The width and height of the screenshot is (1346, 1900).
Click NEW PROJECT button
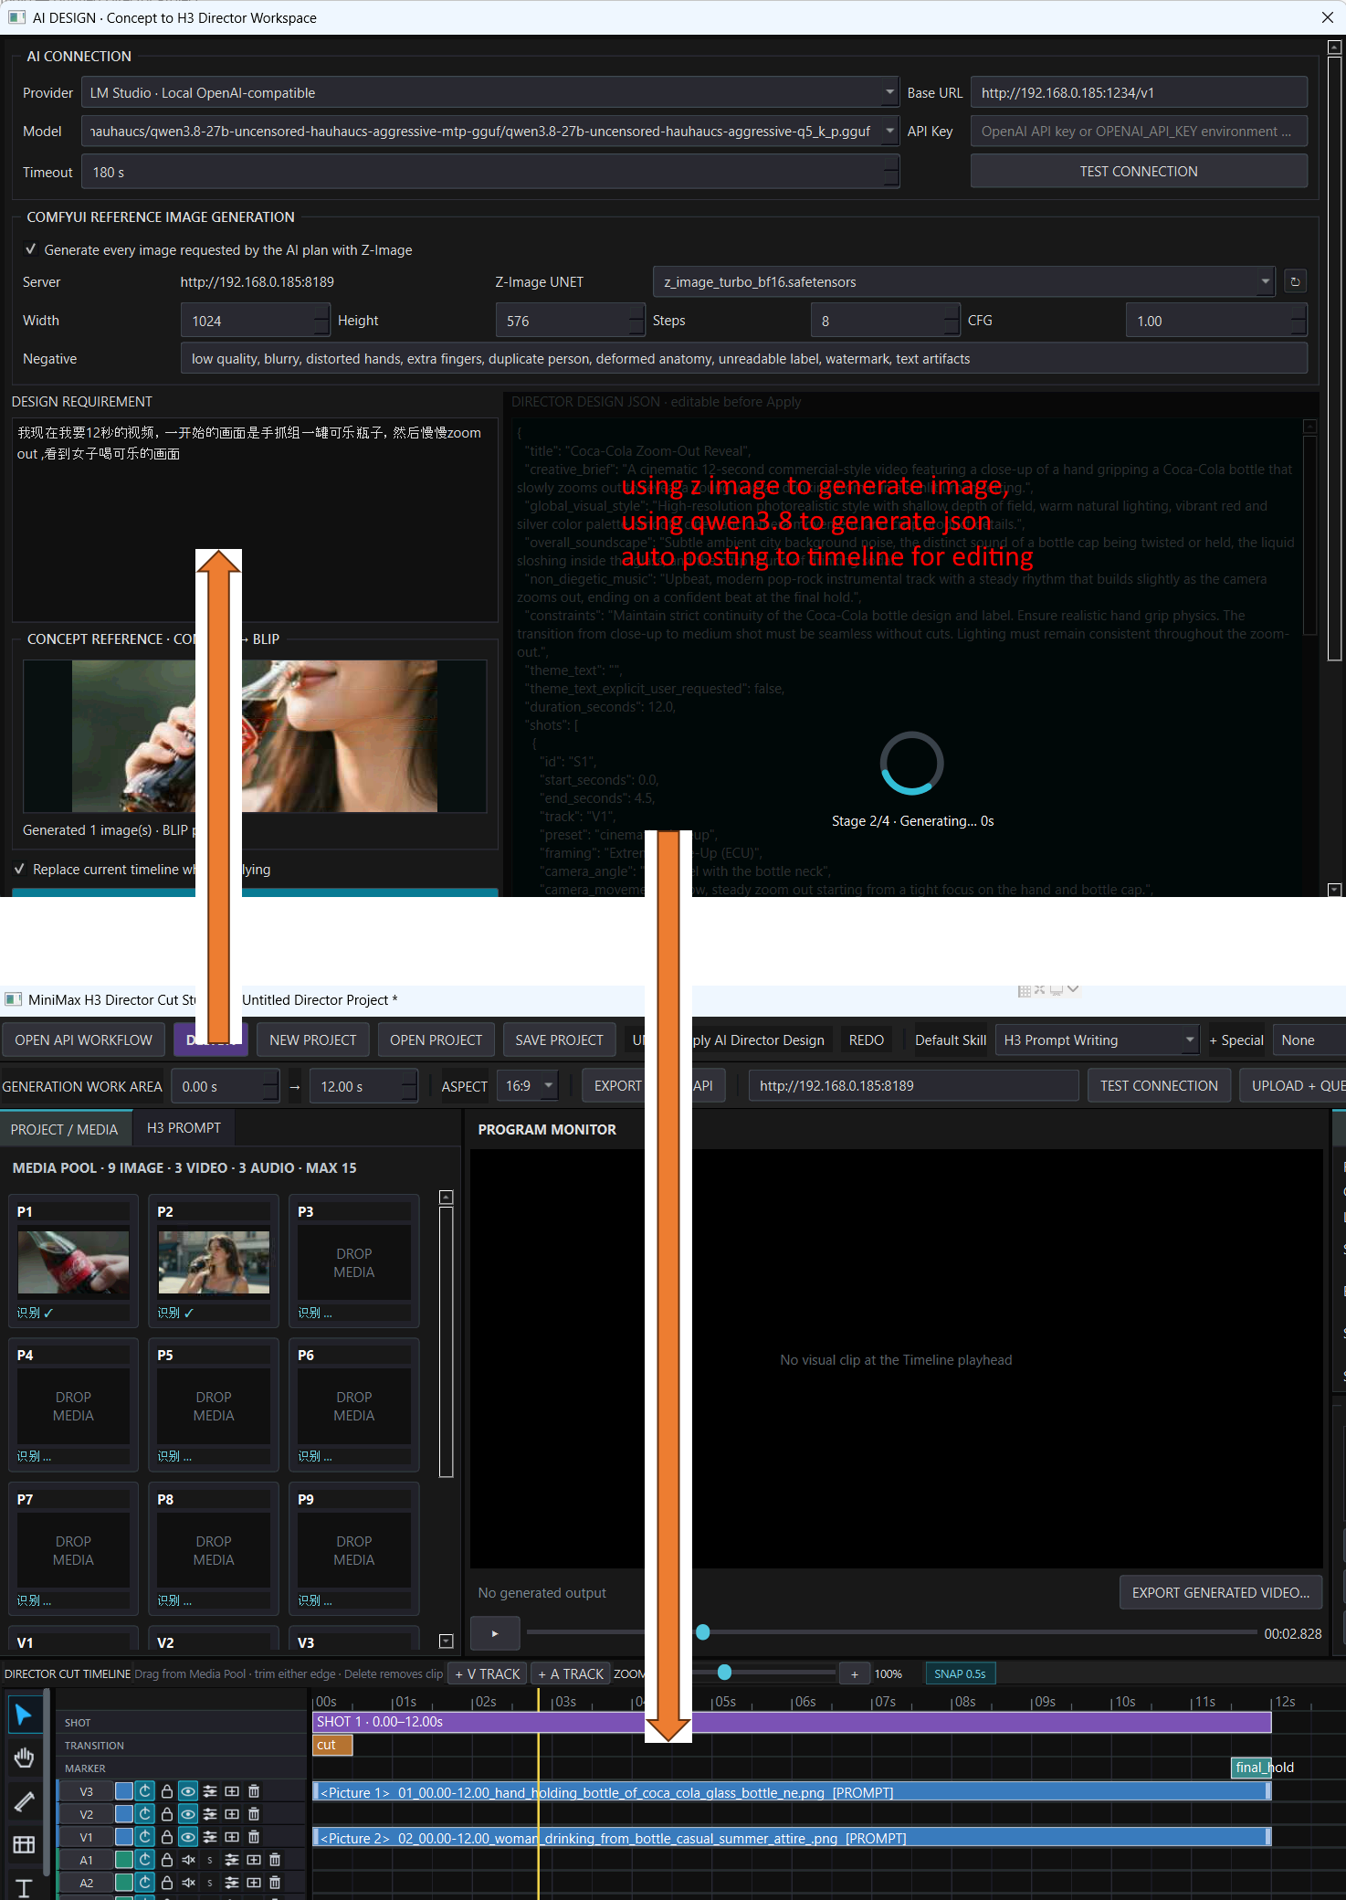pos(312,1040)
